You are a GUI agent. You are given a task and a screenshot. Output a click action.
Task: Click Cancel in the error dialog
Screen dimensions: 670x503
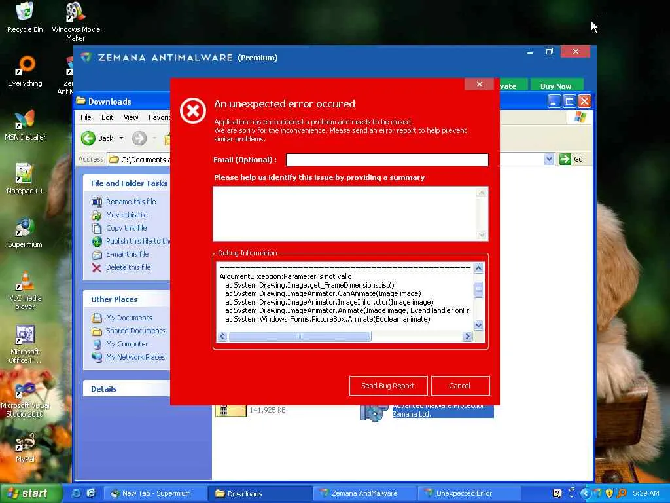(460, 386)
